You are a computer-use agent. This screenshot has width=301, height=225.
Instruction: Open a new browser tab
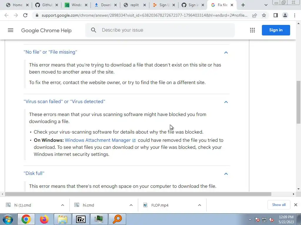click(243, 5)
